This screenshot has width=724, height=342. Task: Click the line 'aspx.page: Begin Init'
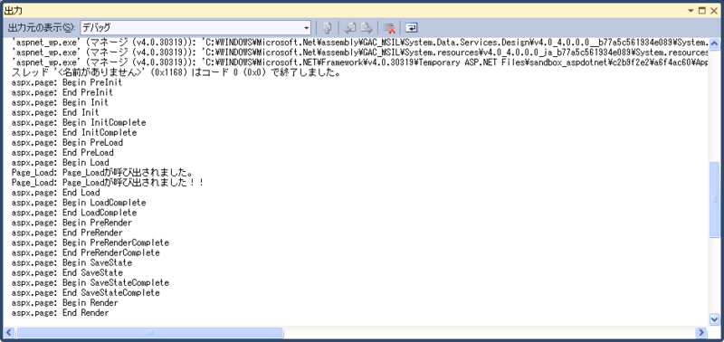click(60, 102)
